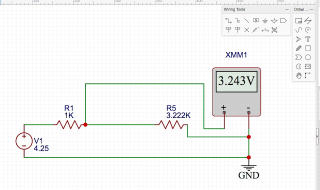The image size is (320, 190).
Task: Select the No Connect X flag tool
Action: pos(246,30)
